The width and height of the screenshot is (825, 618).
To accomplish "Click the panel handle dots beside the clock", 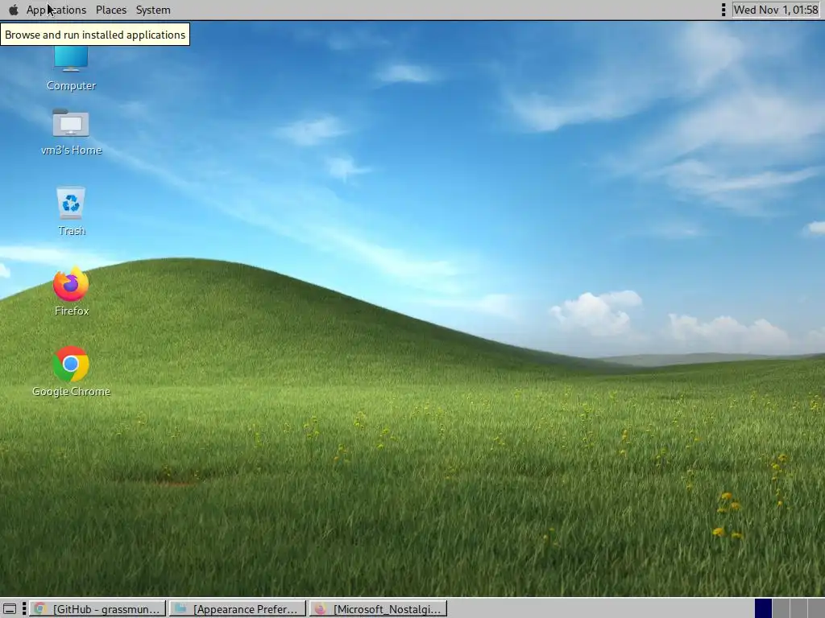I will pyautogui.click(x=723, y=10).
